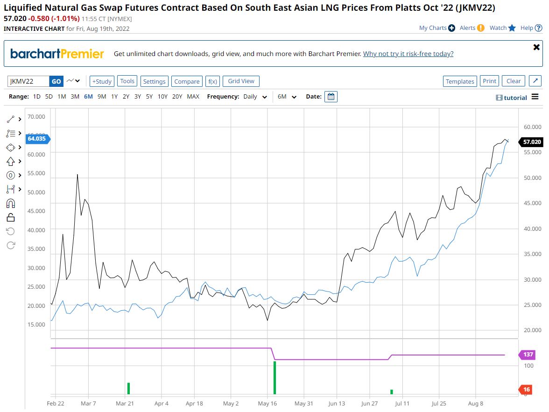Viewport: 549px width, 412px height.
Task: Switch range to 3M
Action: (x=75, y=97)
